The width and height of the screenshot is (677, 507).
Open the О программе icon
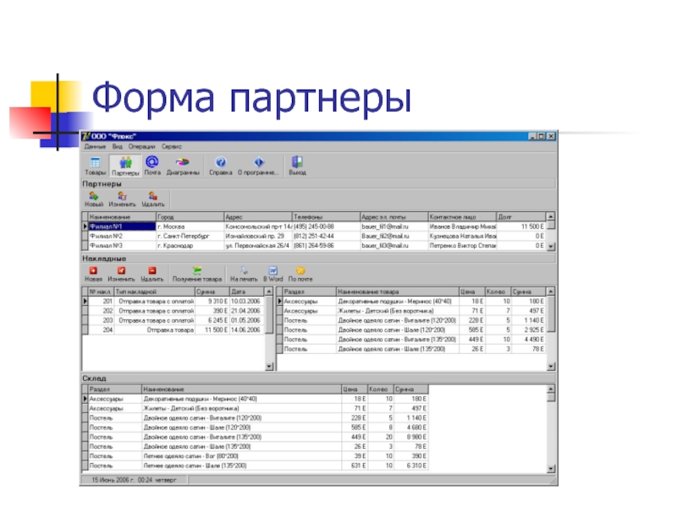click(x=258, y=166)
